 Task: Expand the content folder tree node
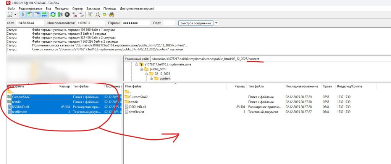point(152,79)
